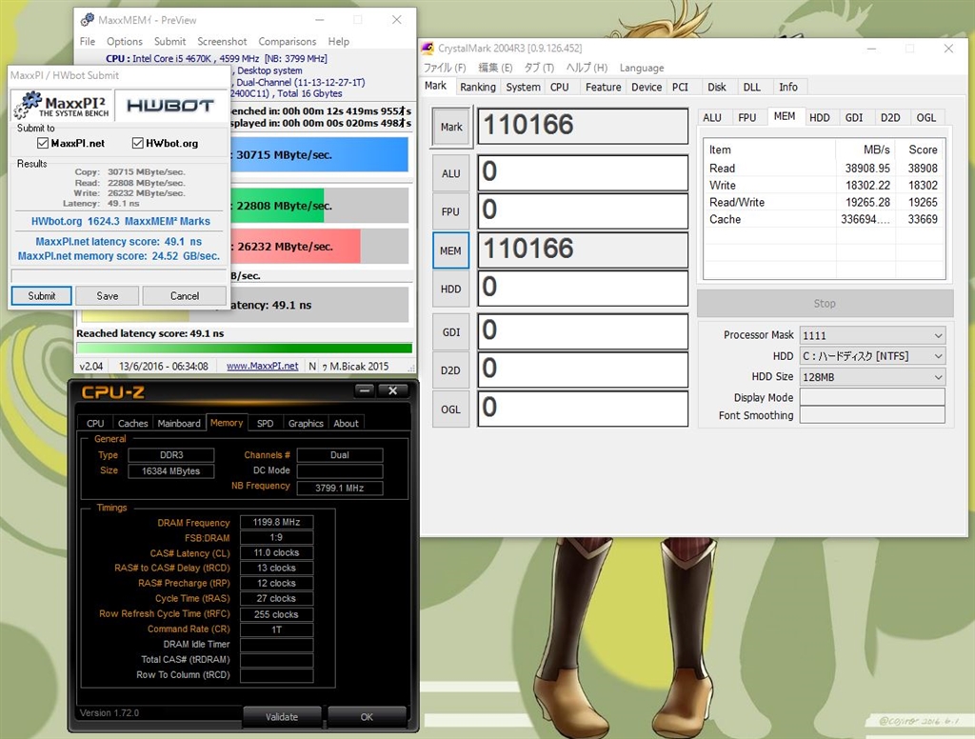Click the MEM score field showing 110166
This screenshot has height=739, width=975.
click(x=583, y=250)
